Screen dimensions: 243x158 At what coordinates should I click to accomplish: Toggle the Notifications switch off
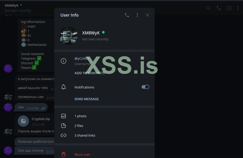point(145,87)
